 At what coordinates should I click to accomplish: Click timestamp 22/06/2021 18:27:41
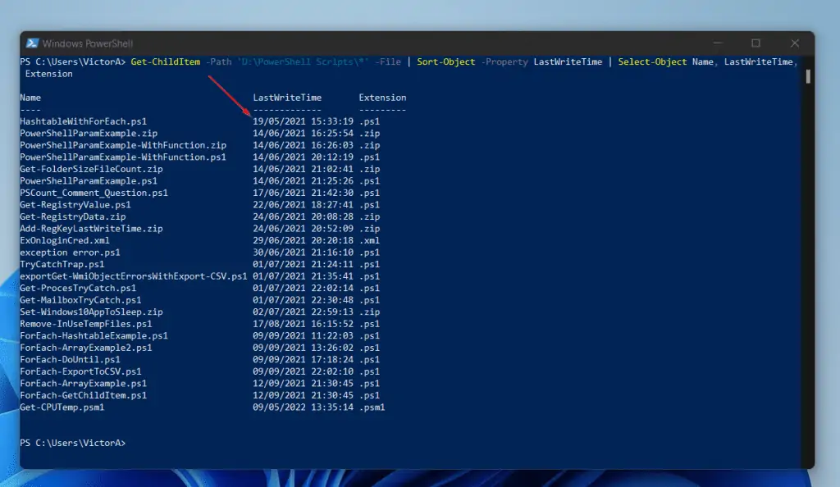[304, 204]
